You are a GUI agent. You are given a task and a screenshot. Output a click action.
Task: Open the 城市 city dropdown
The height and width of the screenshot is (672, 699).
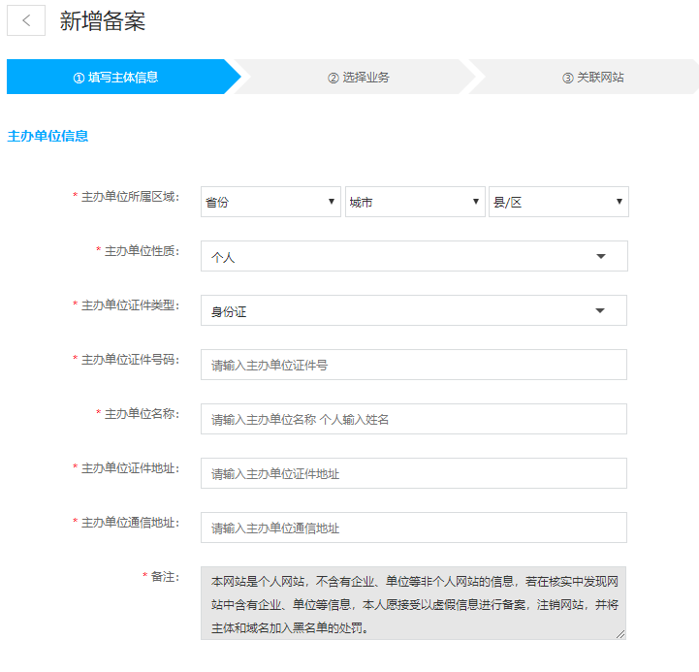click(414, 202)
